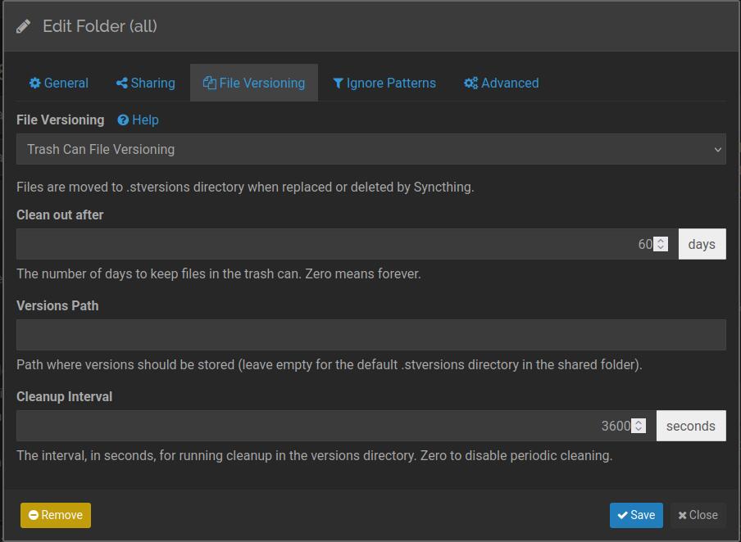Adjust the Cleanup Interval seconds stepper
Image resolution: width=741 pixels, height=542 pixels.
click(x=639, y=427)
